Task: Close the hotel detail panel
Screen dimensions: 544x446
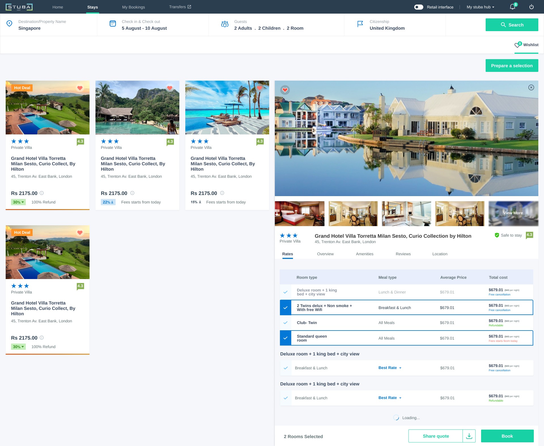Action: [531, 87]
